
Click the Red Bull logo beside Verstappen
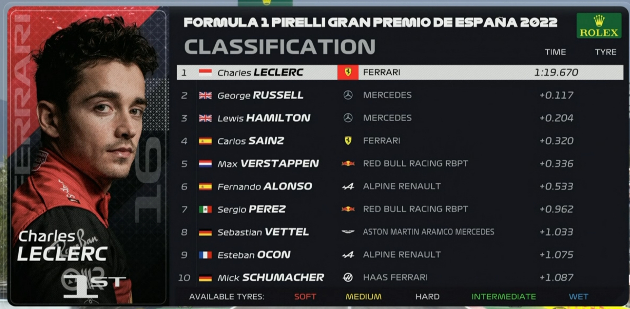click(348, 163)
